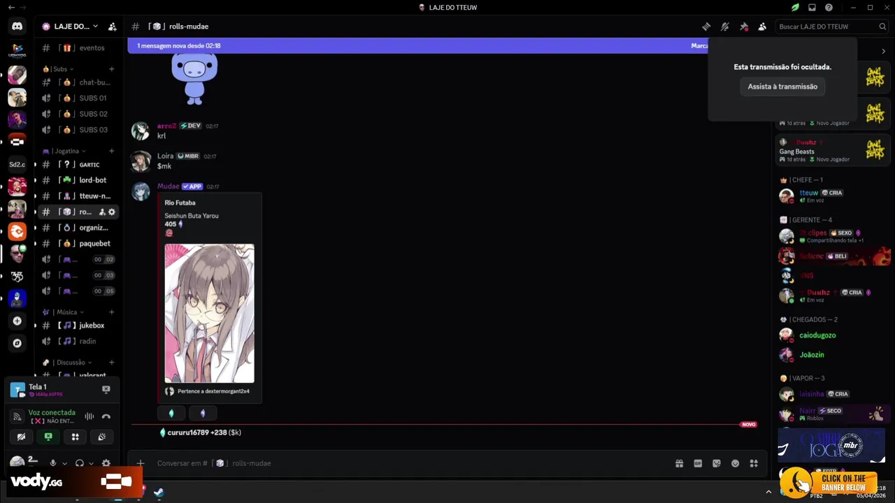Toggle the member list icon
895x503 pixels.
point(762,27)
